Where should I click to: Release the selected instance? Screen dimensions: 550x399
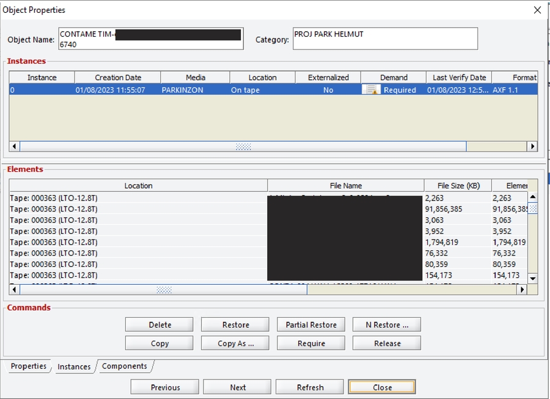tap(387, 343)
